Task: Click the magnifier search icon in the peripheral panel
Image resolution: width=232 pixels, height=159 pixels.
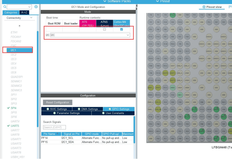Action: (x=5, y=7)
